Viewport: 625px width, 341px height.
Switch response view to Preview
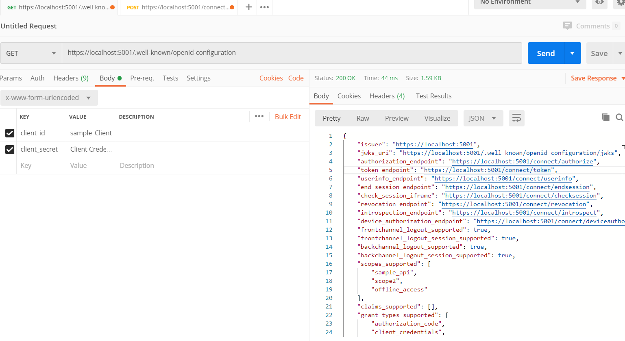tap(396, 118)
